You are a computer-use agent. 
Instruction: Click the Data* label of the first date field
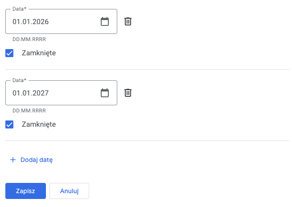pyautogui.click(x=19, y=9)
